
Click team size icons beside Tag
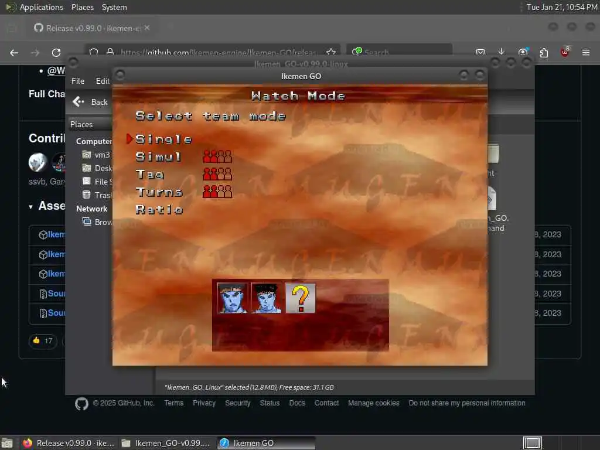(217, 173)
